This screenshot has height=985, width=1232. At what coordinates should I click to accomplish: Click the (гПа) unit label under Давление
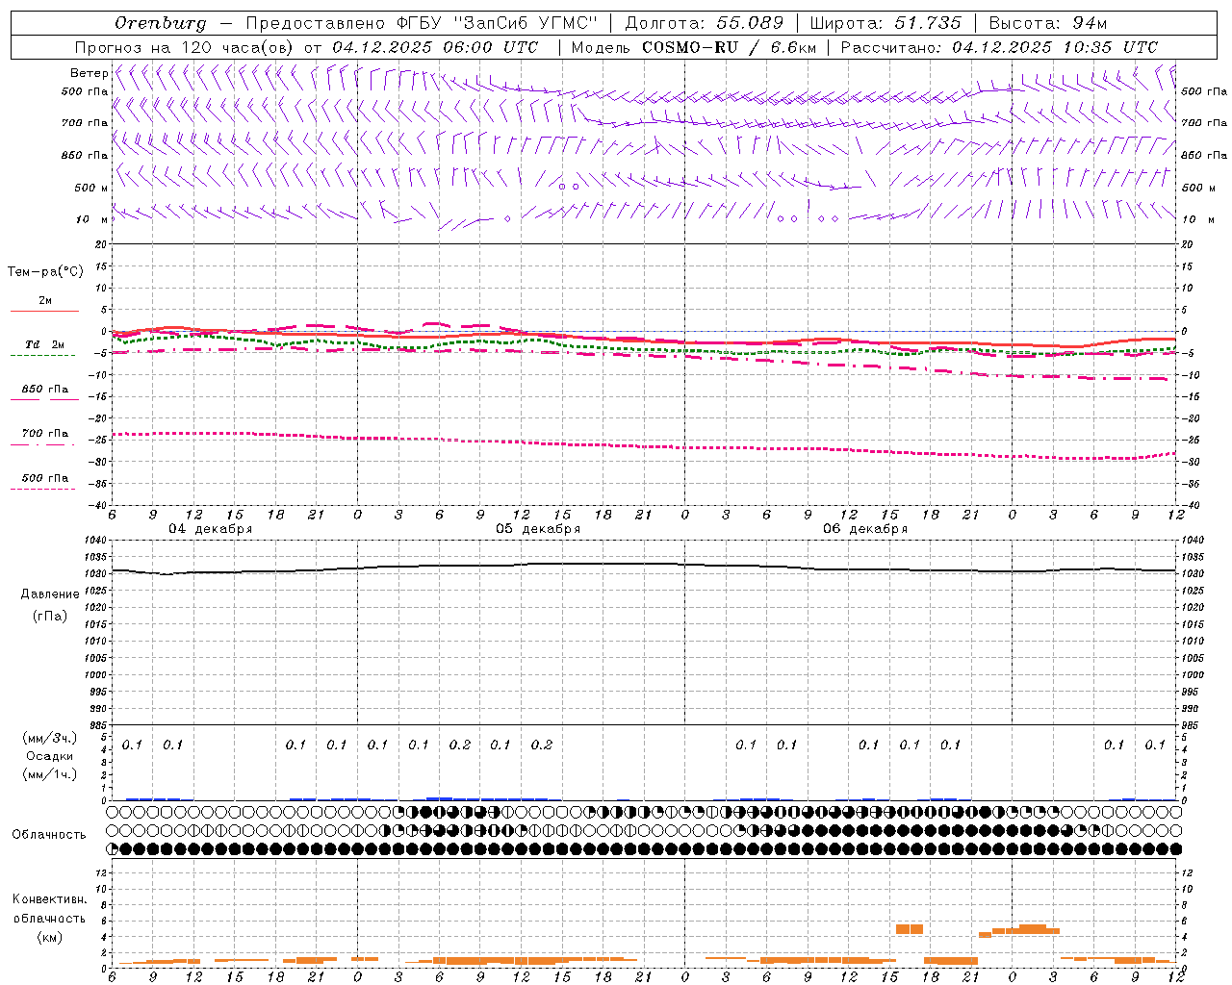pyautogui.click(x=50, y=616)
